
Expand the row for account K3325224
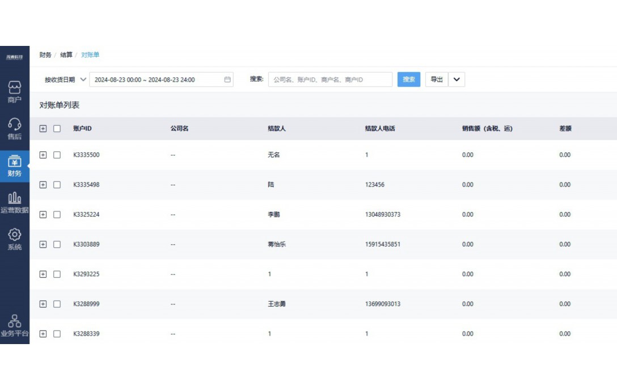43,214
